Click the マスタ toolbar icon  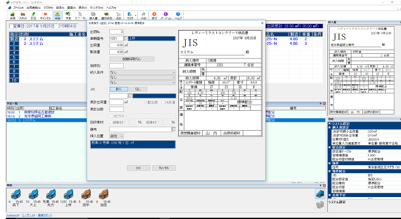(x=130, y=16)
